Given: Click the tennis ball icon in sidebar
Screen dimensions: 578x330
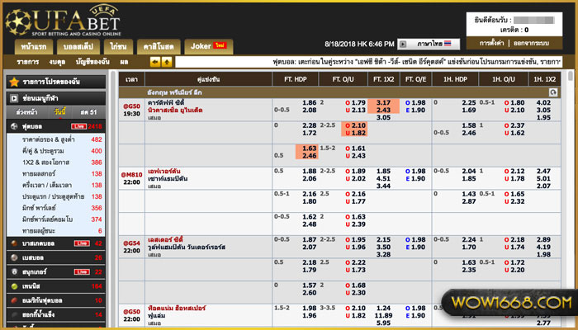Looking at the screenshot, I should [x=12, y=285].
